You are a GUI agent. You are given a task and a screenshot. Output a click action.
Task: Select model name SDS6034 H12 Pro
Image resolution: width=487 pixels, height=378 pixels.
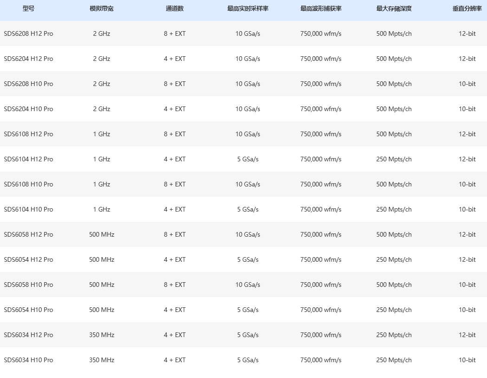(29, 335)
